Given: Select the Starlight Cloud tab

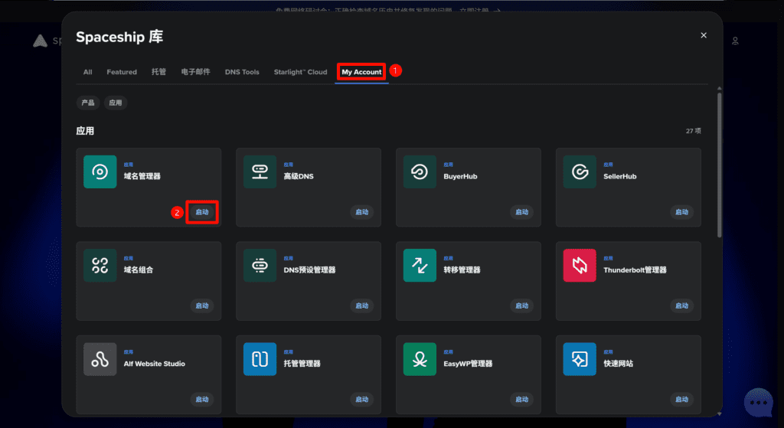Looking at the screenshot, I should pos(300,72).
